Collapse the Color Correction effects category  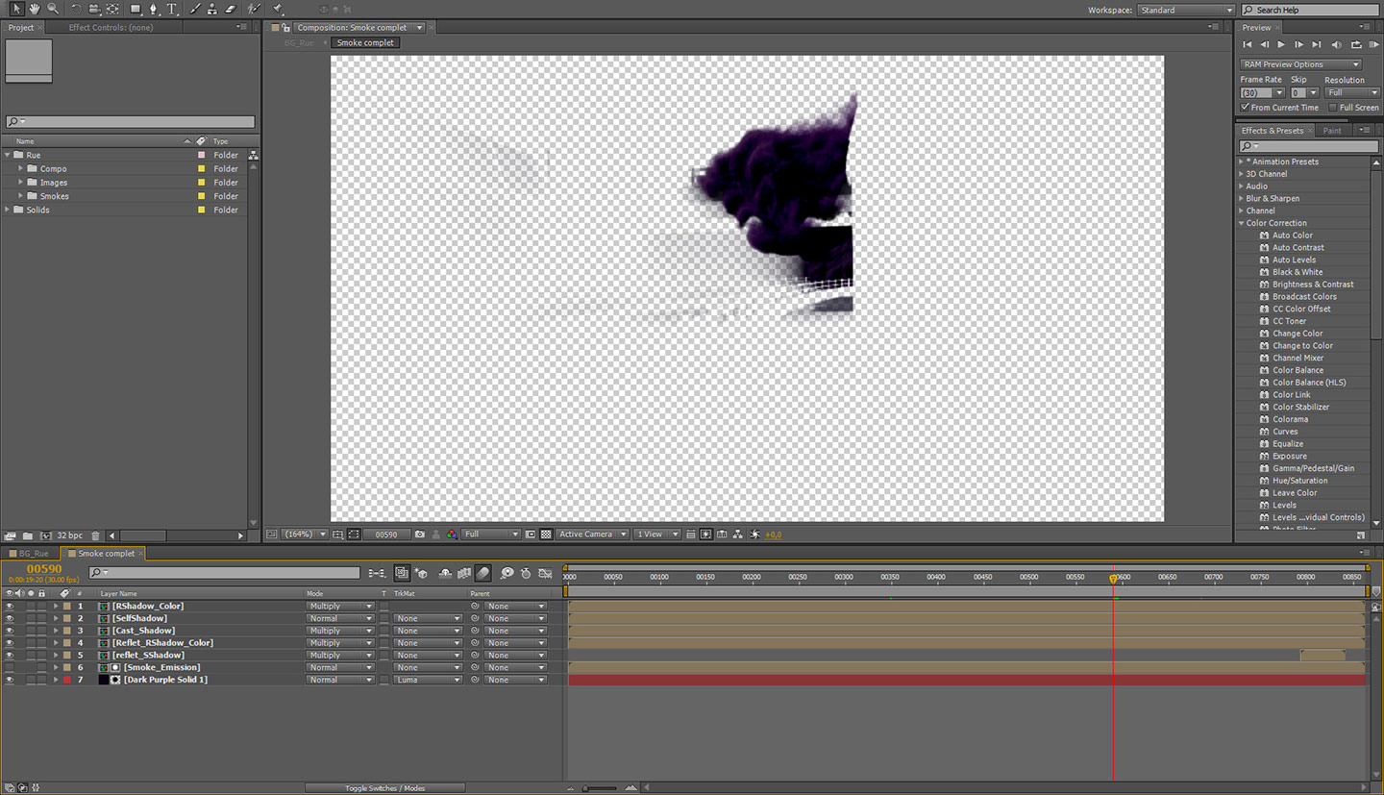point(1242,223)
